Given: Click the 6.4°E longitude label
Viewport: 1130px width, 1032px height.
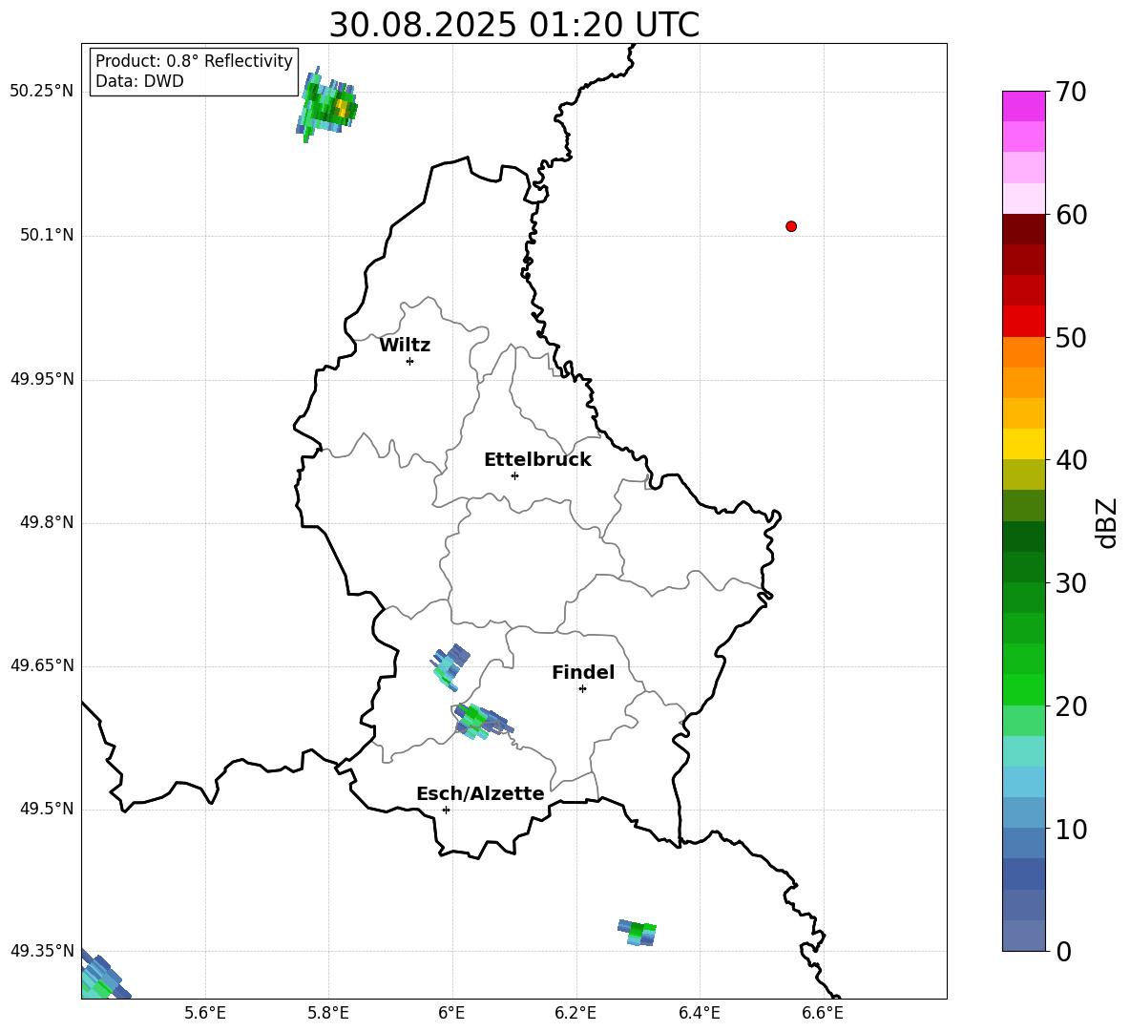Looking at the screenshot, I should coord(699,1014).
